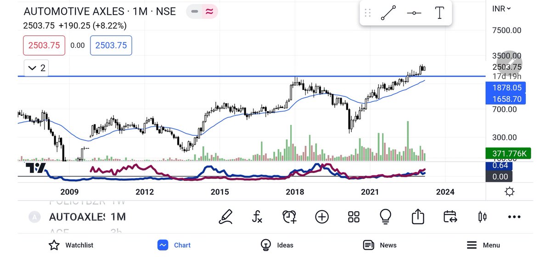The height and width of the screenshot is (257, 551).
Task: Switch to the Chart tab
Action: pyautogui.click(x=174, y=245)
